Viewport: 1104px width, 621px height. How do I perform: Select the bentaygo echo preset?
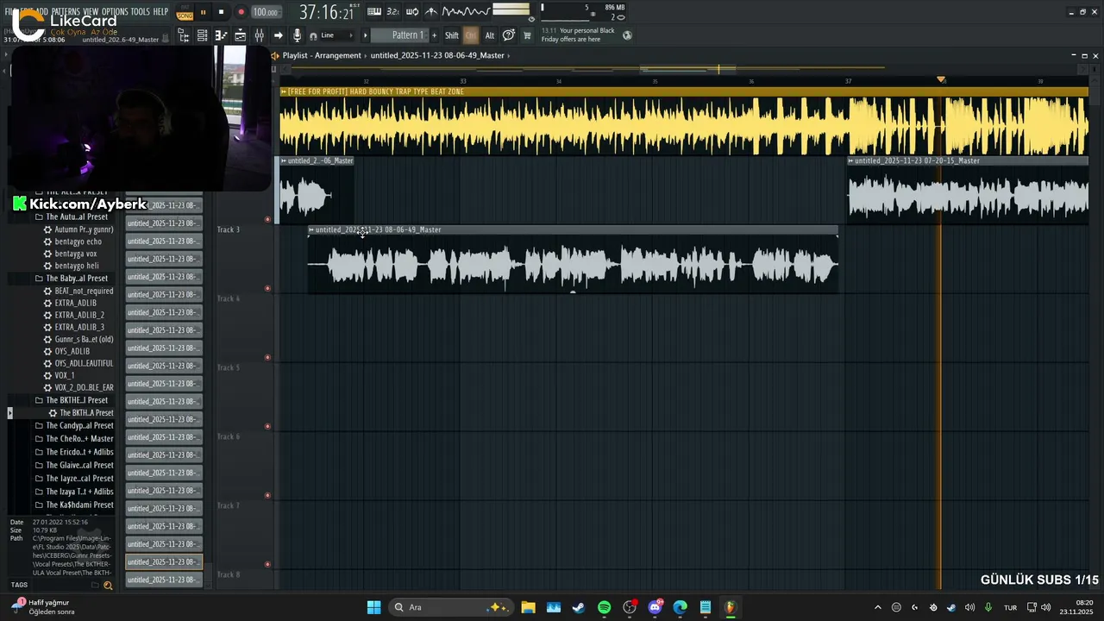coord(78,241)
